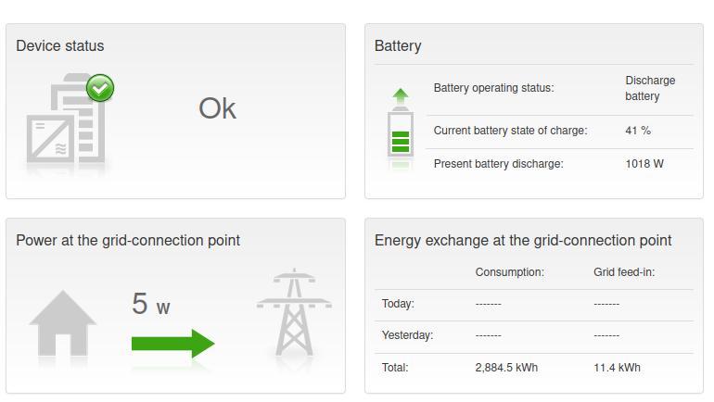Click the Consumption column header
This screenshot has height=402, width=714.
[x=509, y=272]
